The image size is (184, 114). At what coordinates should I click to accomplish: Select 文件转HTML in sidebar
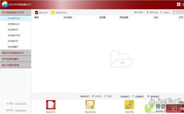tap(16, 36)
